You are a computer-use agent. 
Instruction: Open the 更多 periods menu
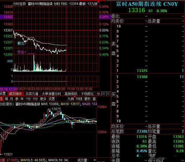pyautogui.click(x=43, y=99)
